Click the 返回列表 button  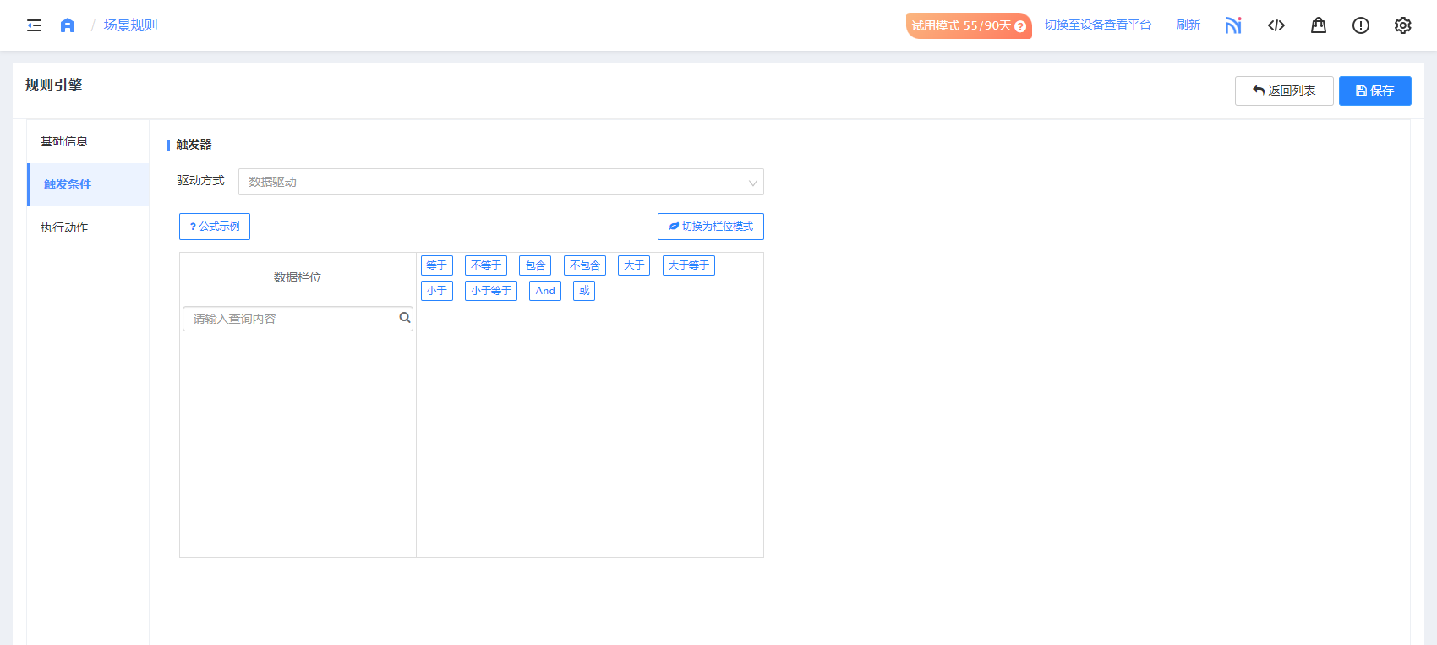[x=1283, y=90]
